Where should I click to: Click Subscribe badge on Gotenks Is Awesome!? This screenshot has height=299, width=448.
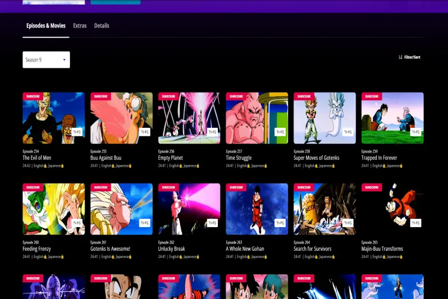(x=101, y=187)
